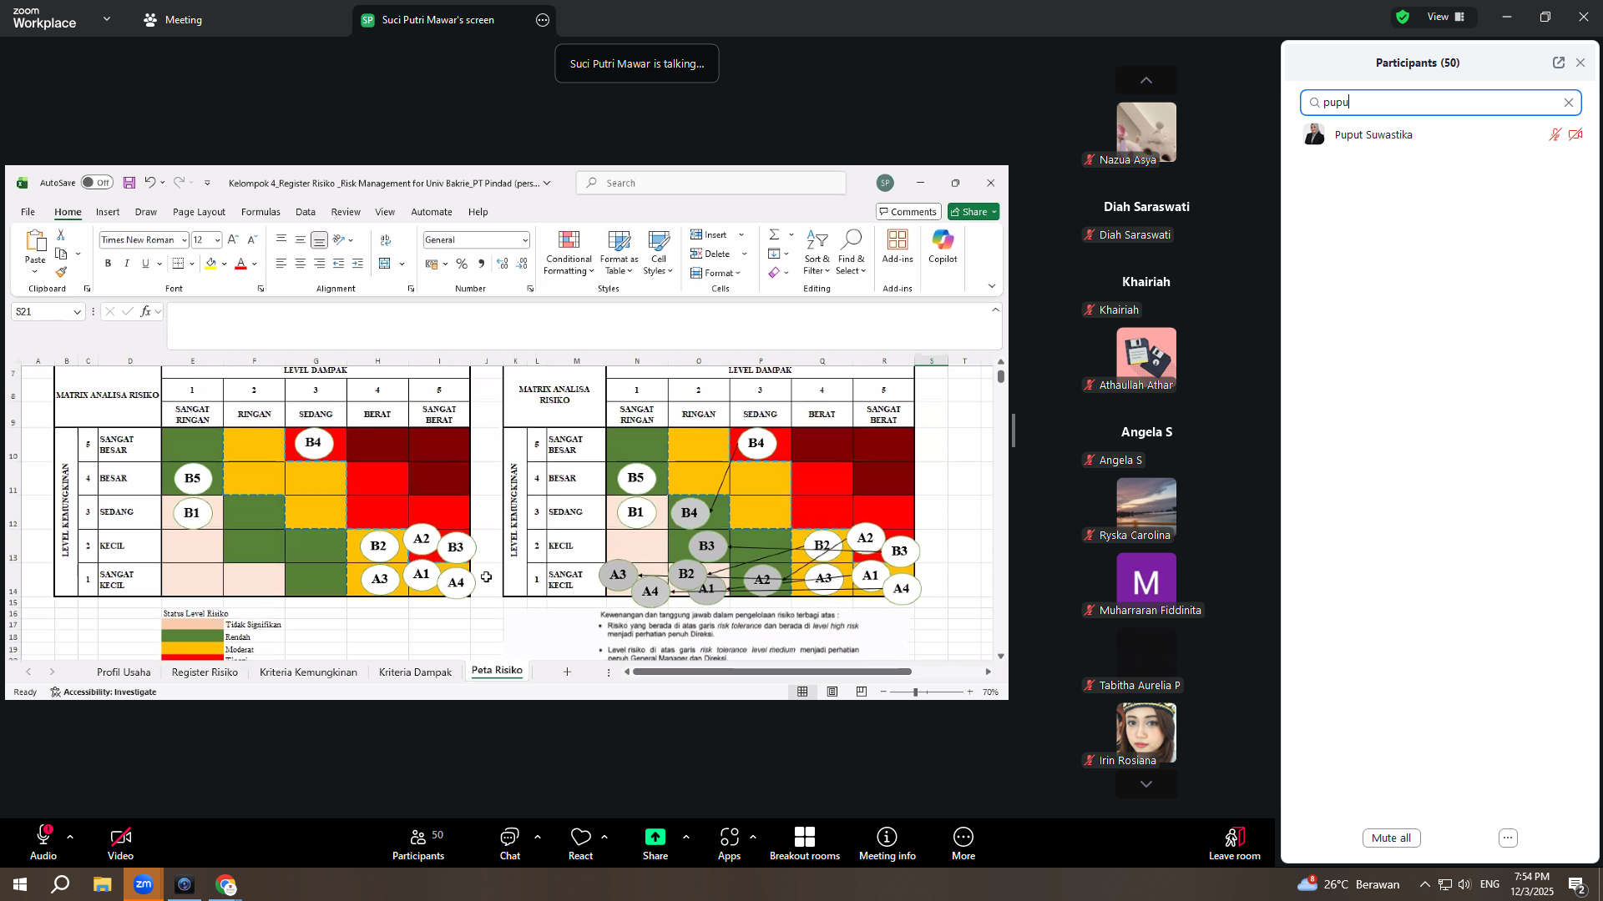Viewport: 1603px width, 901px height.
Task: Open Zoom Apps
Action: (729, 843)
